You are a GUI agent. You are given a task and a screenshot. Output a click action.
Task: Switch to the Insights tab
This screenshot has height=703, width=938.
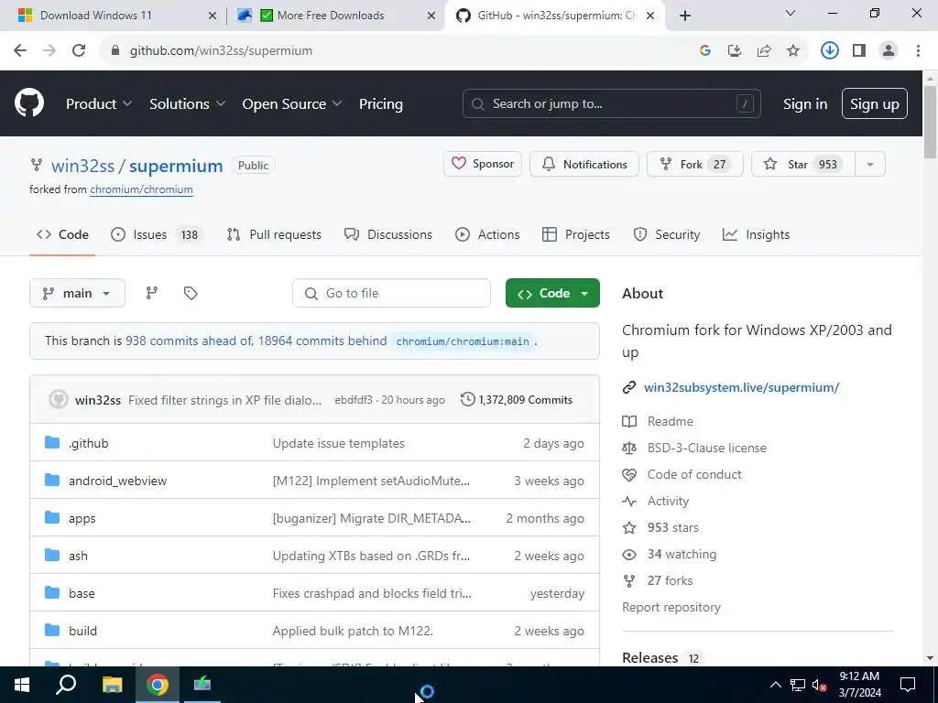coord(756,234)
